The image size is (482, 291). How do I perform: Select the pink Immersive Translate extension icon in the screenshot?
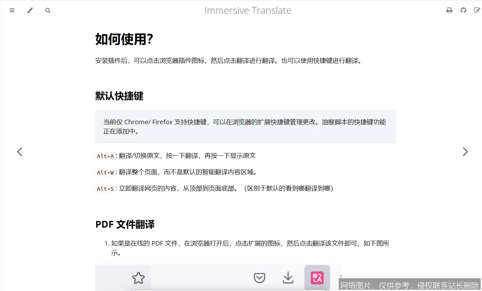tap(317, 278)
